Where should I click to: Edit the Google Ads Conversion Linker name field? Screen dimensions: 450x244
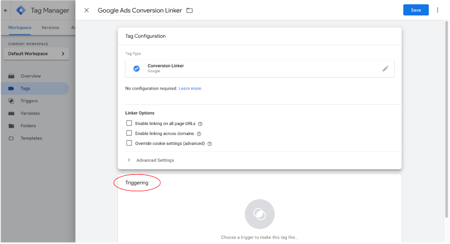click(x=139, y=10)
